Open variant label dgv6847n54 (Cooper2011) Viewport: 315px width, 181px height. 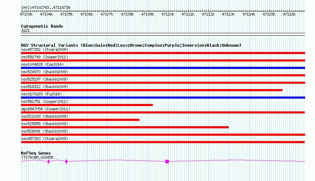(x=46, y=109)
